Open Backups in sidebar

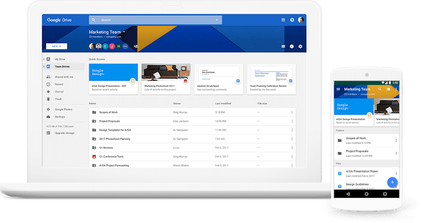click(x=60, y=117)
